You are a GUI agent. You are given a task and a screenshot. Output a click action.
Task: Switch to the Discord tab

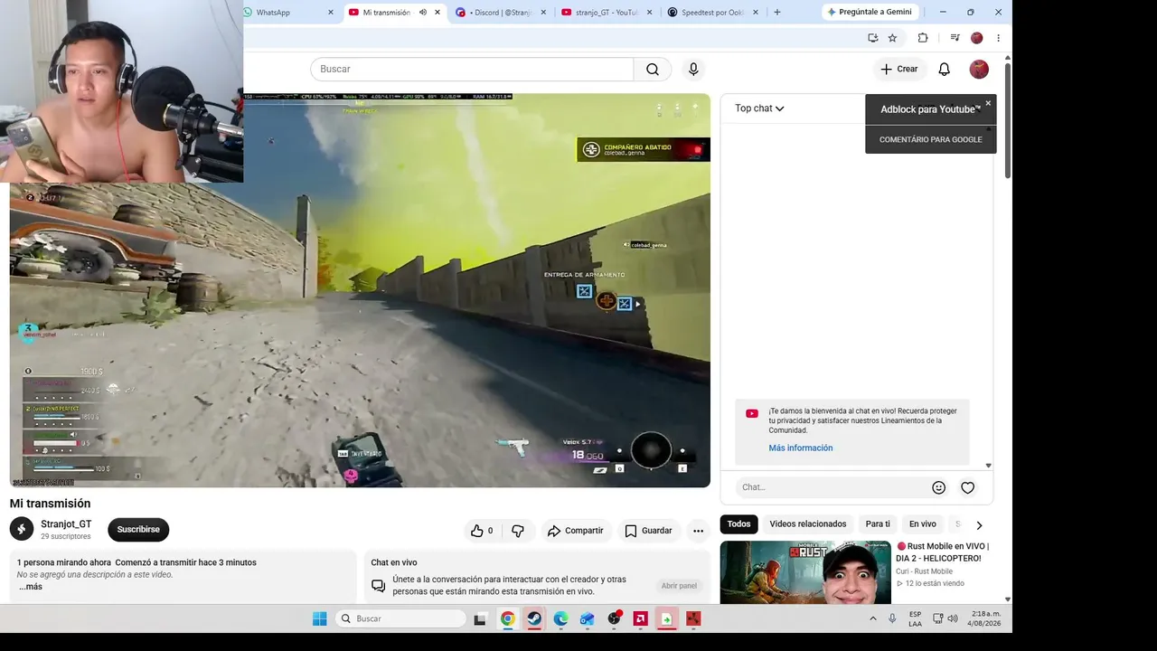coord(501,13)
